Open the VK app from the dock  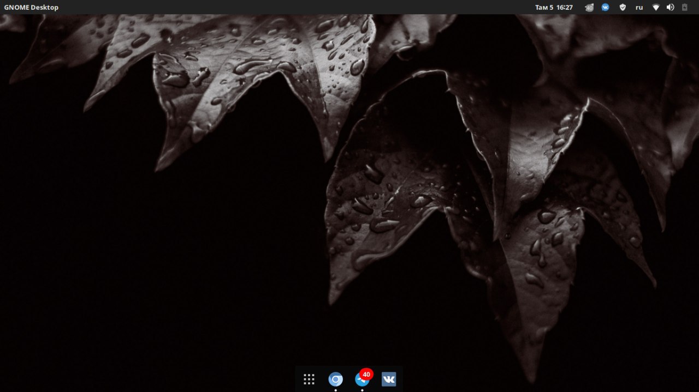tap(389, 379)
